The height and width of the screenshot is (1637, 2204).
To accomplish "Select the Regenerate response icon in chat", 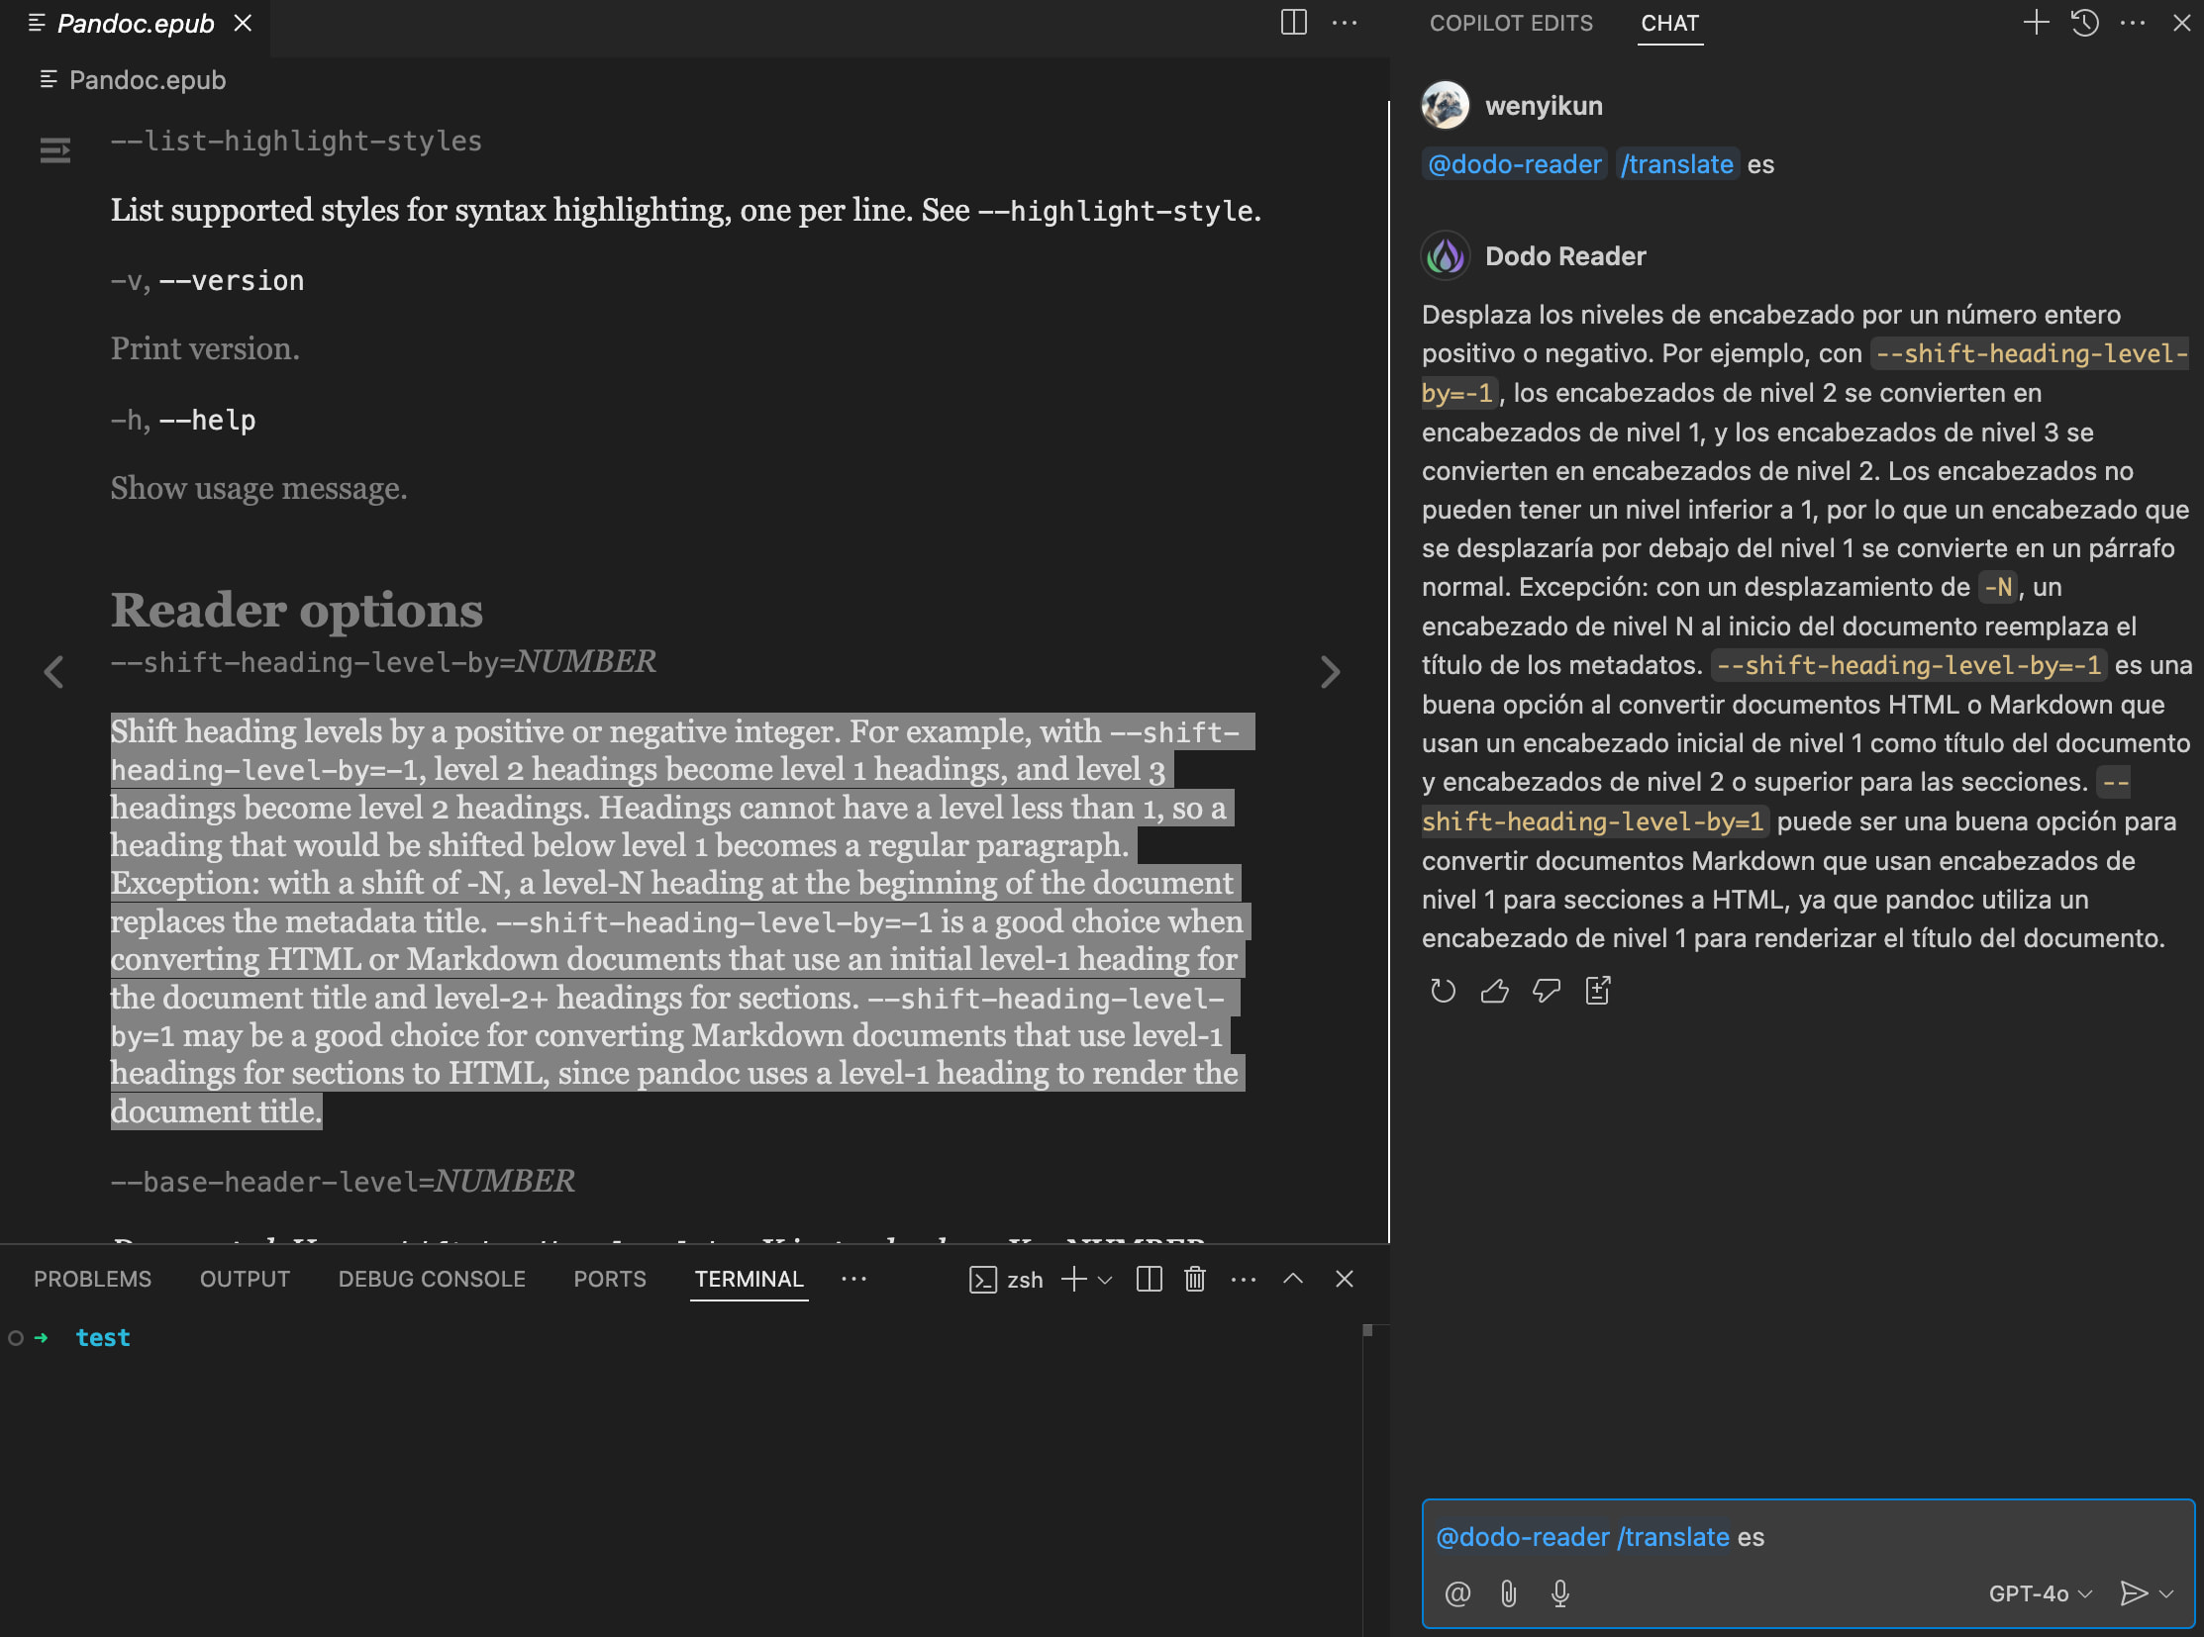I will [1443, 990].
